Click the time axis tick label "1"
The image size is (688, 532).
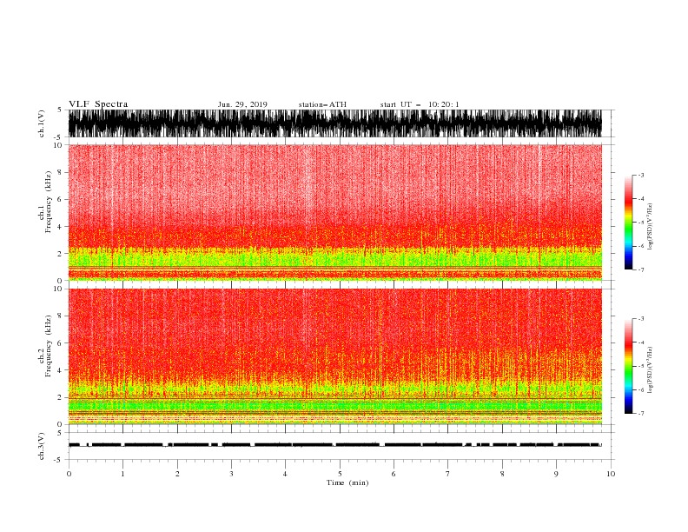[x=122, y=474]
